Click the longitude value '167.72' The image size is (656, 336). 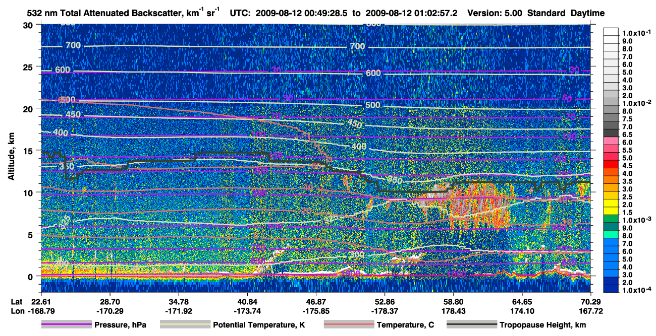click(591, 311)
